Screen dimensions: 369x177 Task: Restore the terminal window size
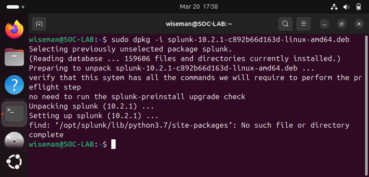tap(342, 24)
